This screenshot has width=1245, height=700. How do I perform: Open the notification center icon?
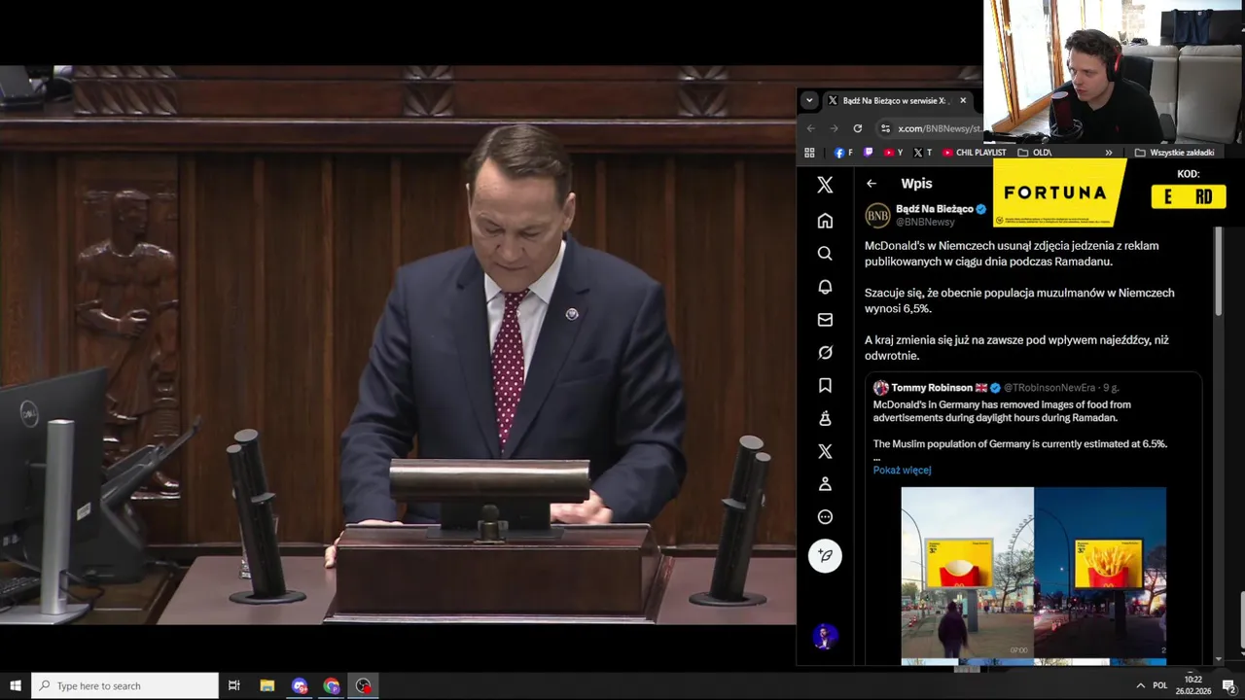pyautogui.click(x=1228, y=685)
